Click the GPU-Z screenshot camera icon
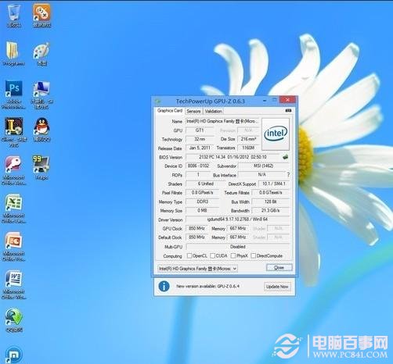 coord(288,111)
